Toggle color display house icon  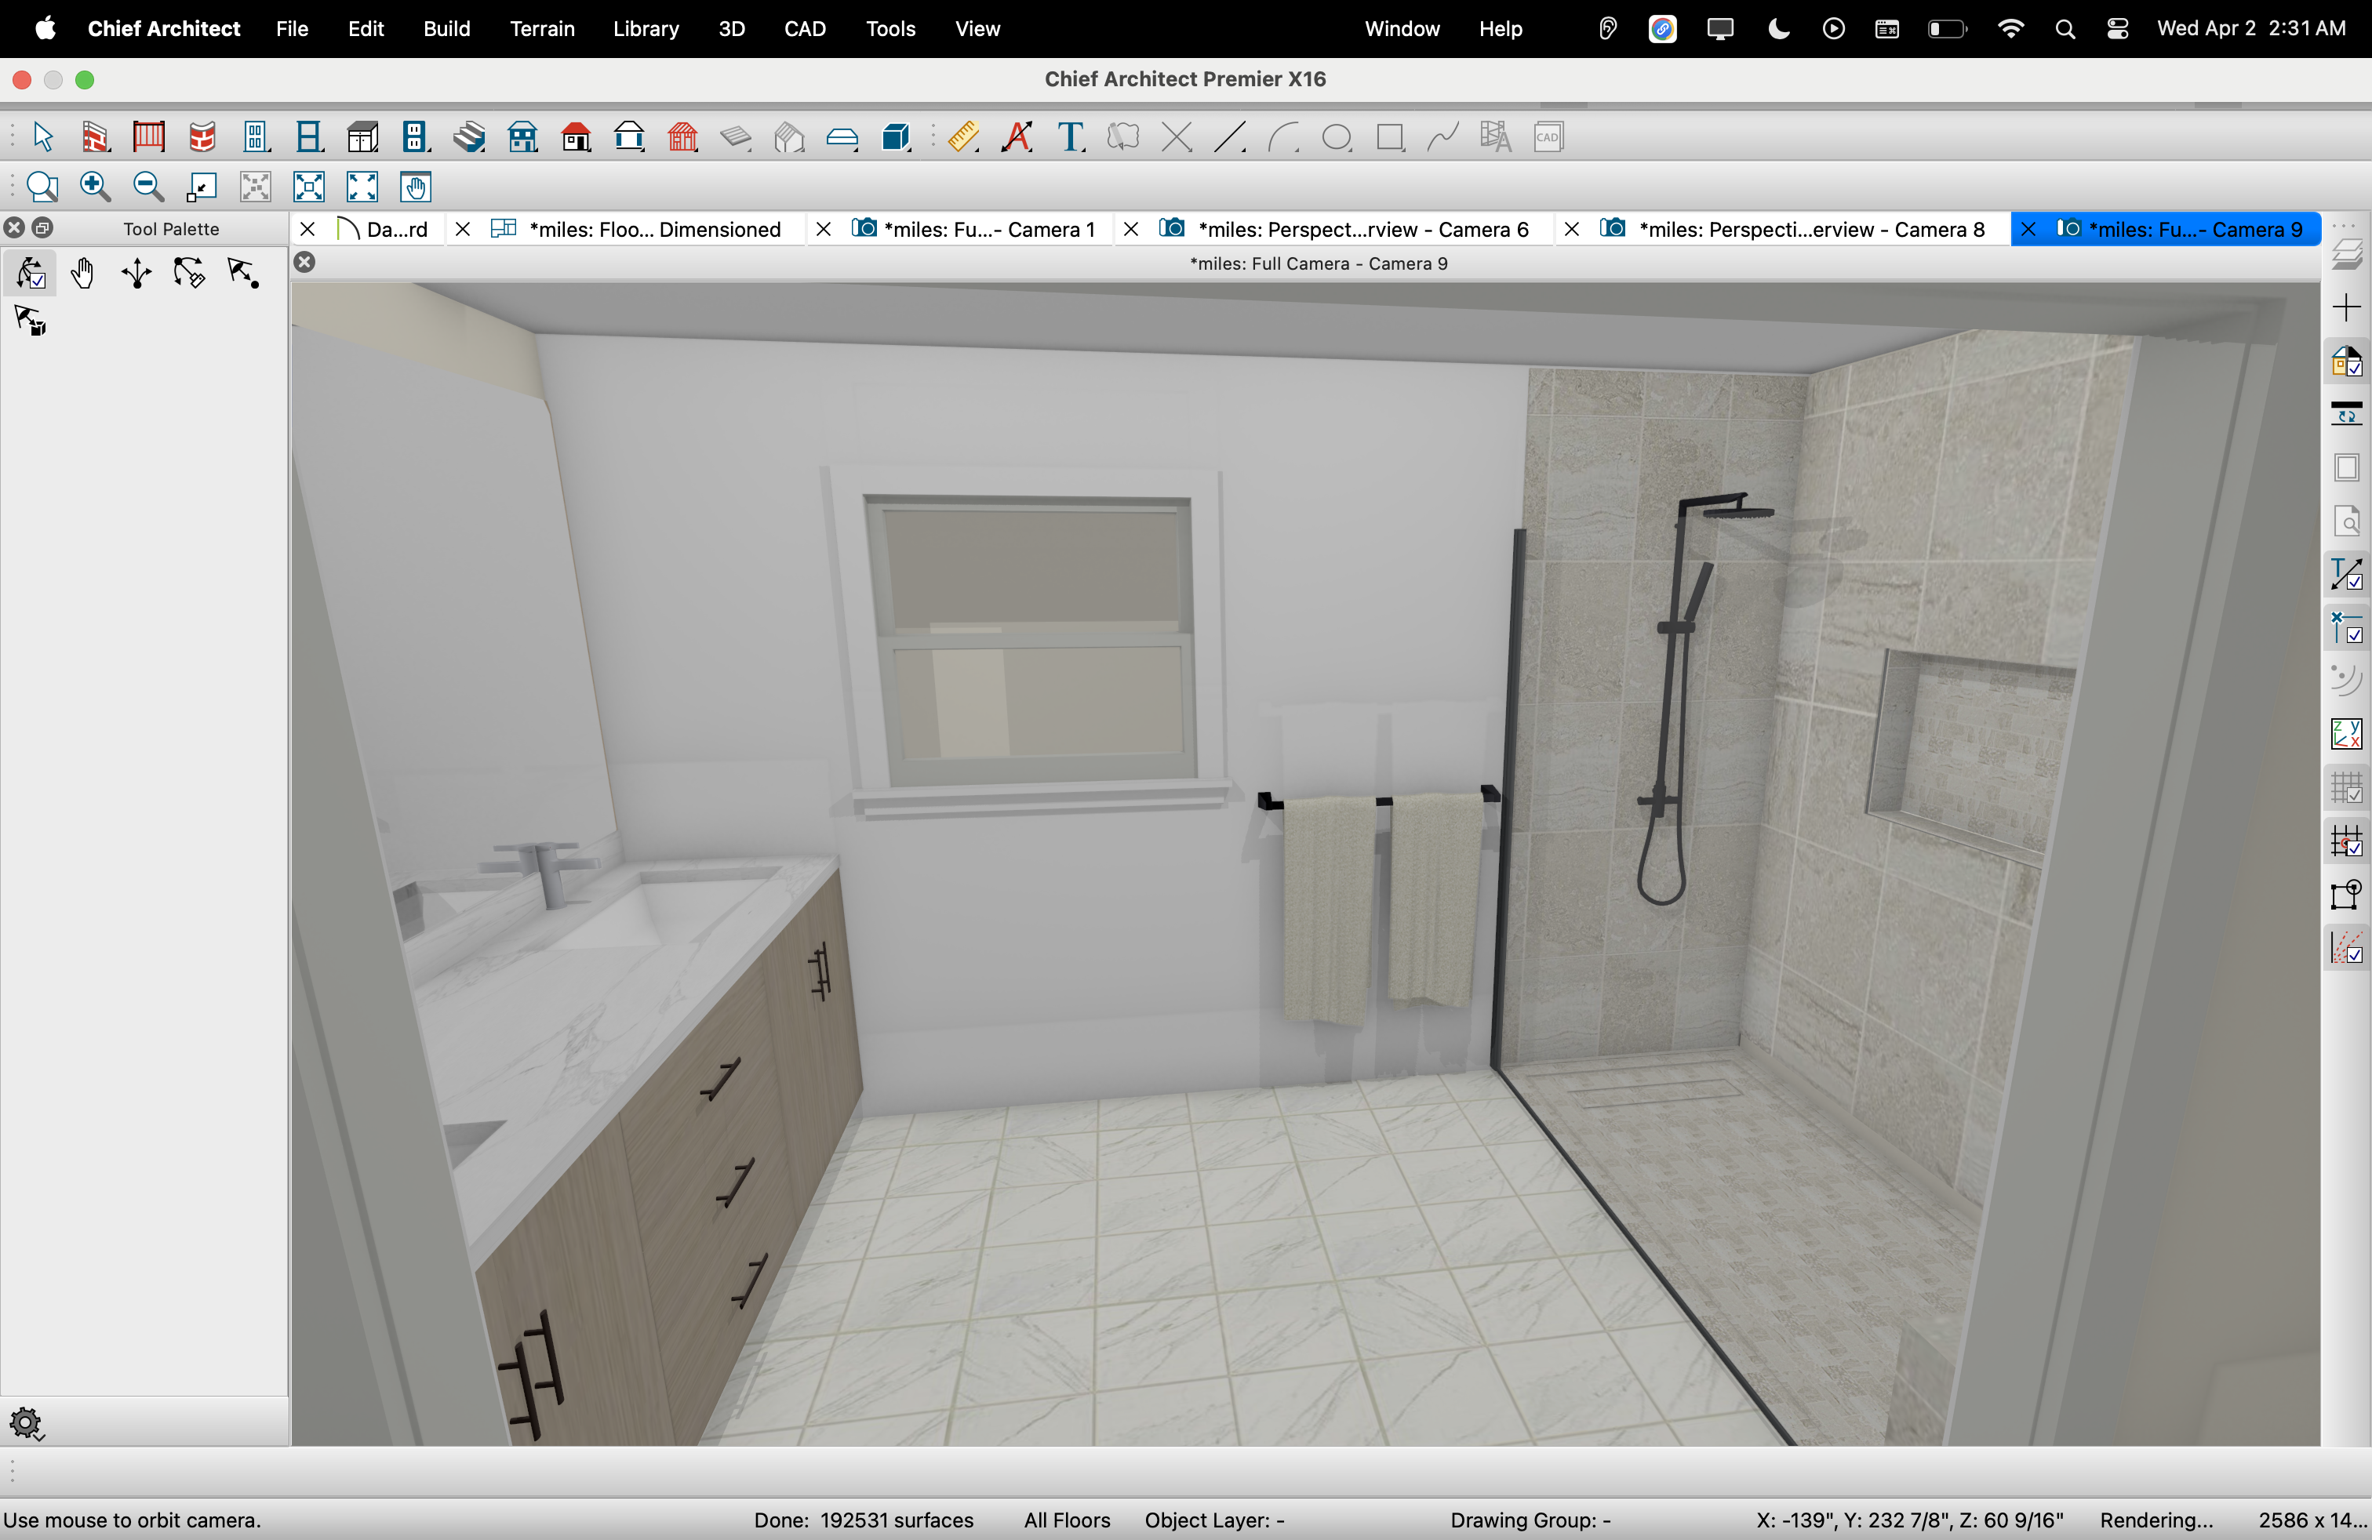coord(2346,361)
